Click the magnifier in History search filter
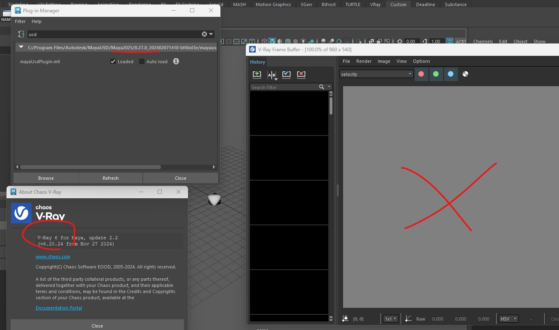This screenshot has width=559, height=330. pos(322,87)
